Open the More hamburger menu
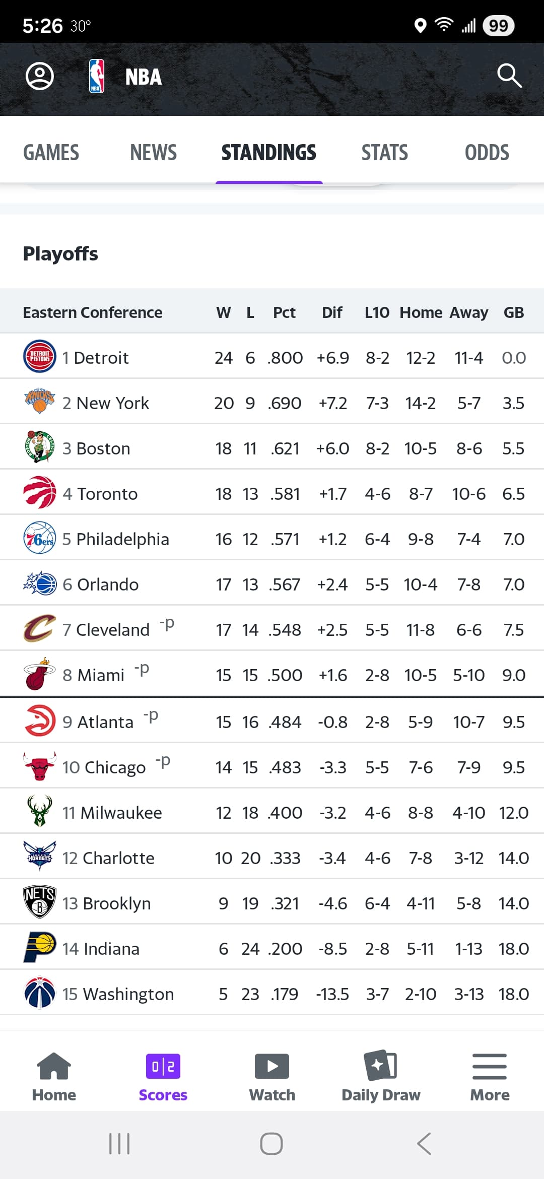The image size is (544, 1179). [490, 1066]
